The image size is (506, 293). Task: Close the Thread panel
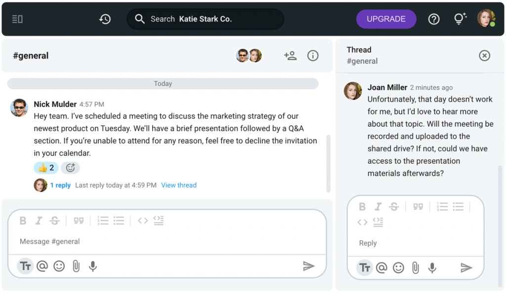484,56
